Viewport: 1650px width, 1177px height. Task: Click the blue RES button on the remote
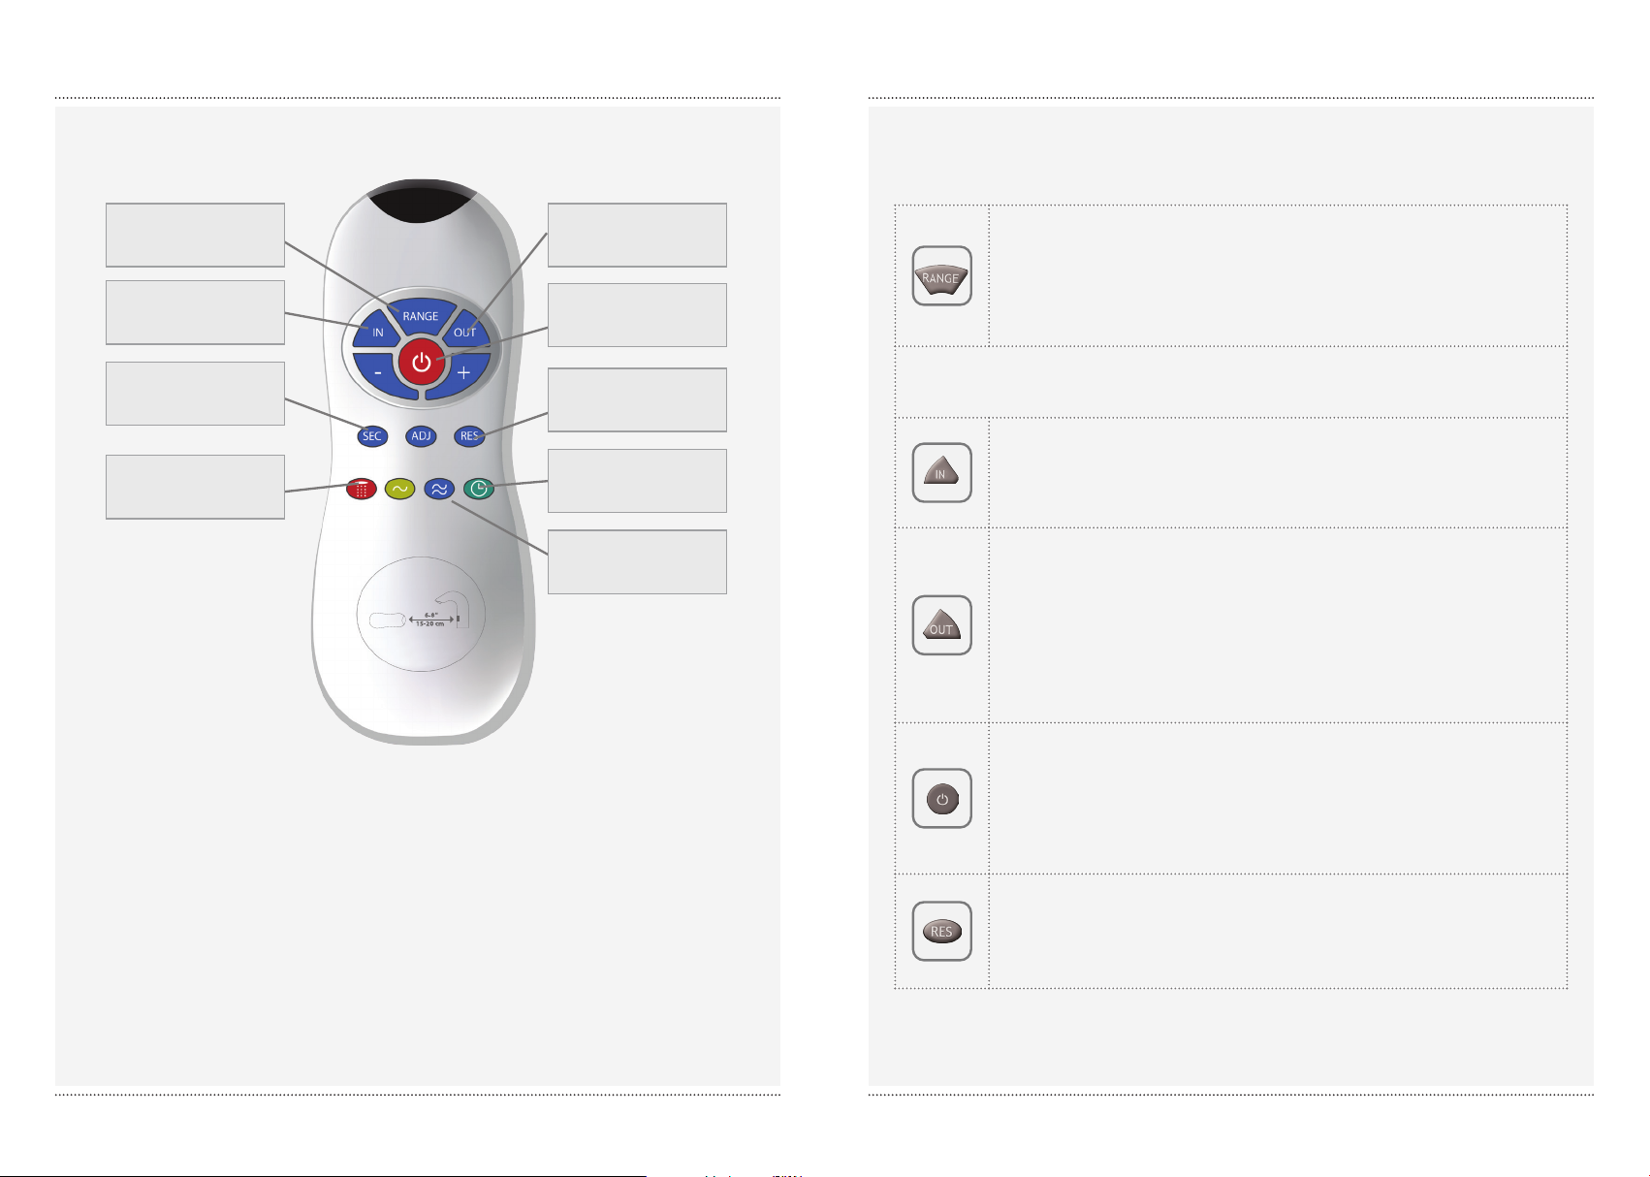coord(469,436)
